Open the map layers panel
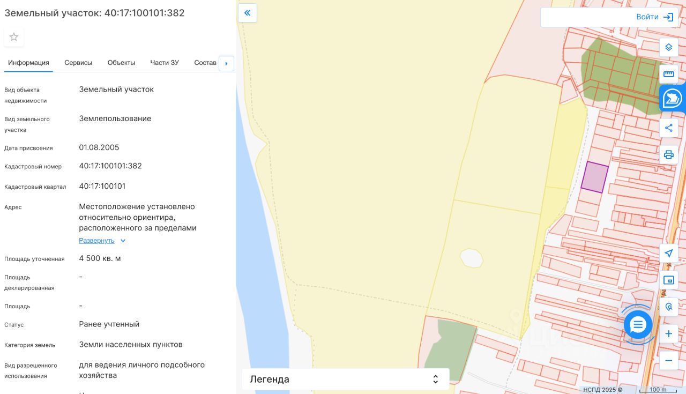Screen dimensions: 686x394 [668, 47]
